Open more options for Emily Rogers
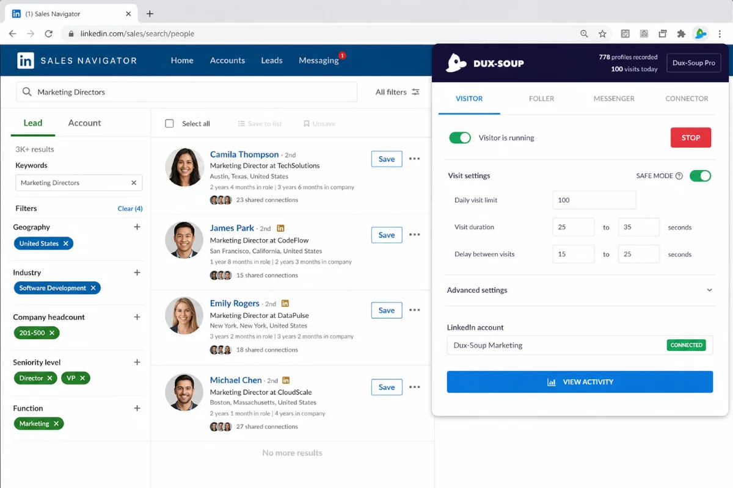 [x=415, y=310]
